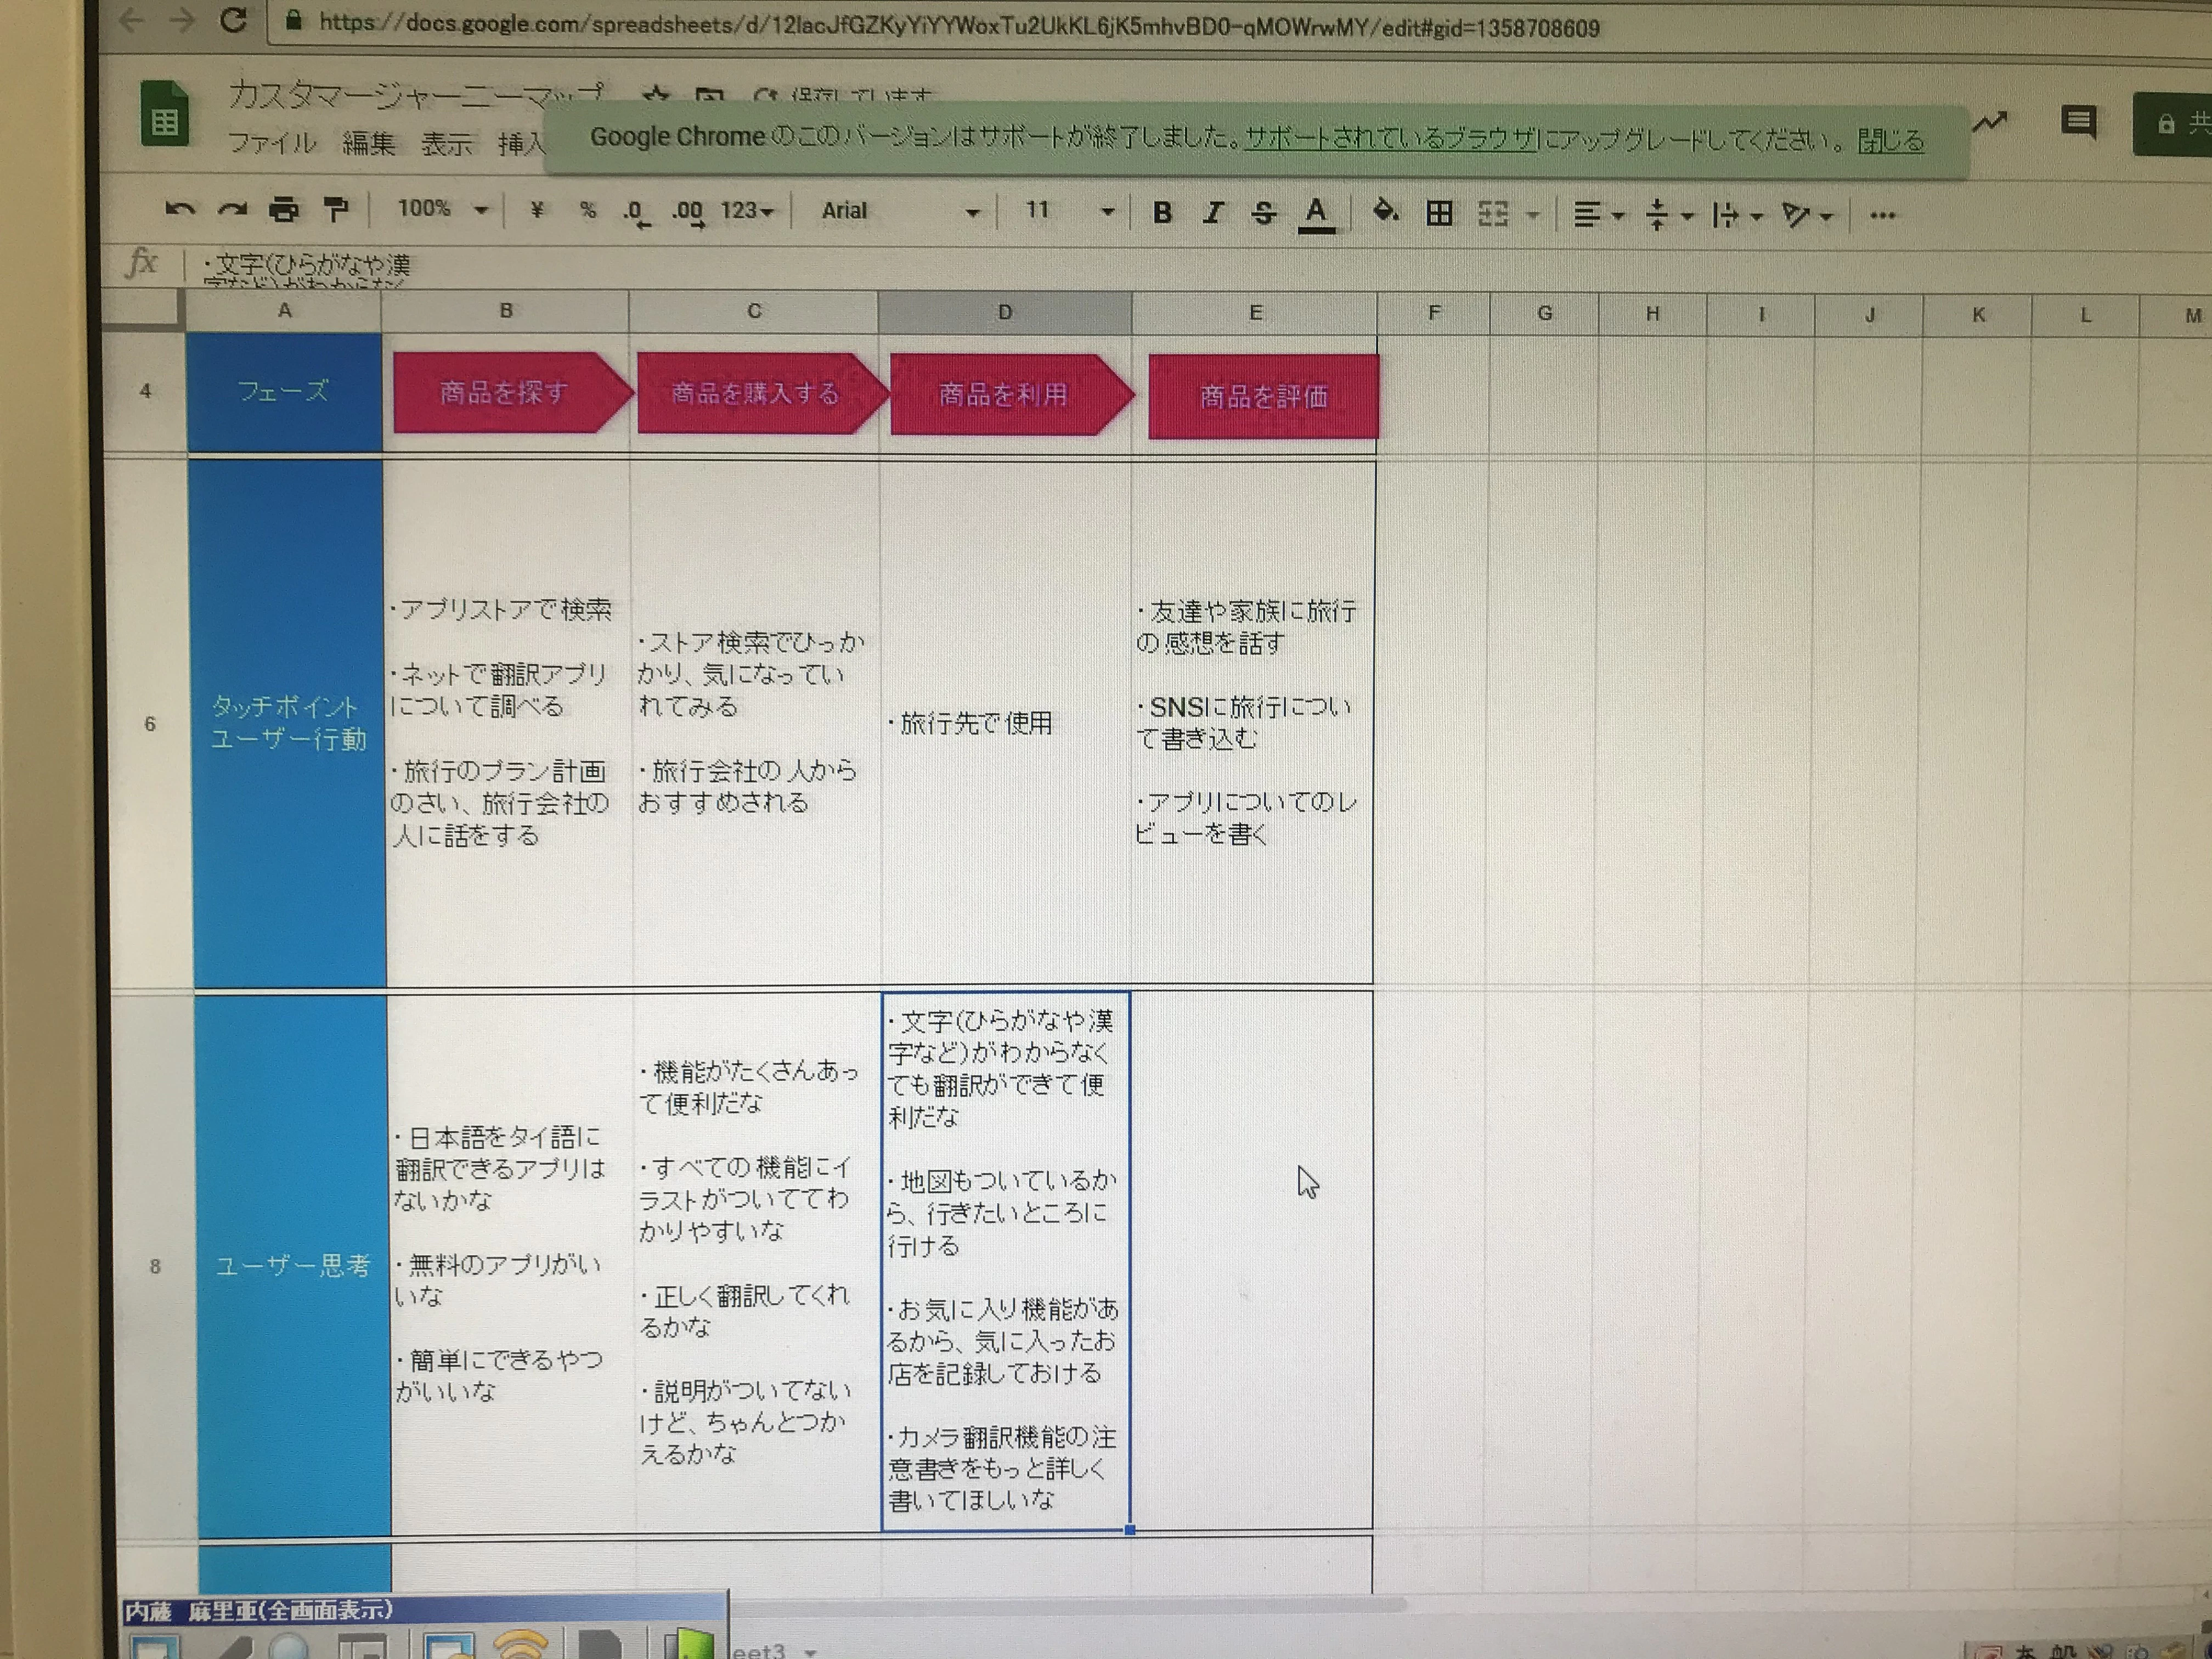The height and width of the screenshot is (1659, 2212).
Task: Reload the page in browser
Action: [233, 20]
